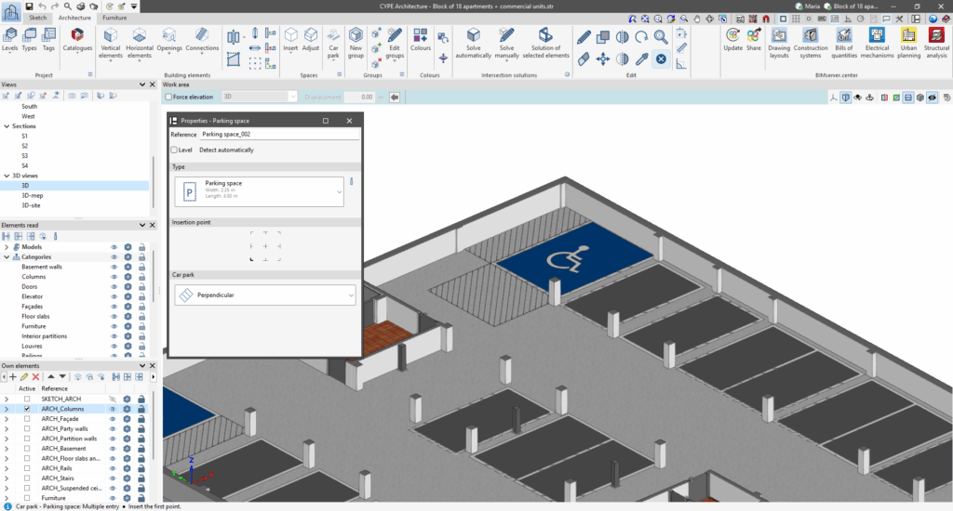Switch to the Sketch tab
This screenshot has width=953, height=511.
[38, 18]
